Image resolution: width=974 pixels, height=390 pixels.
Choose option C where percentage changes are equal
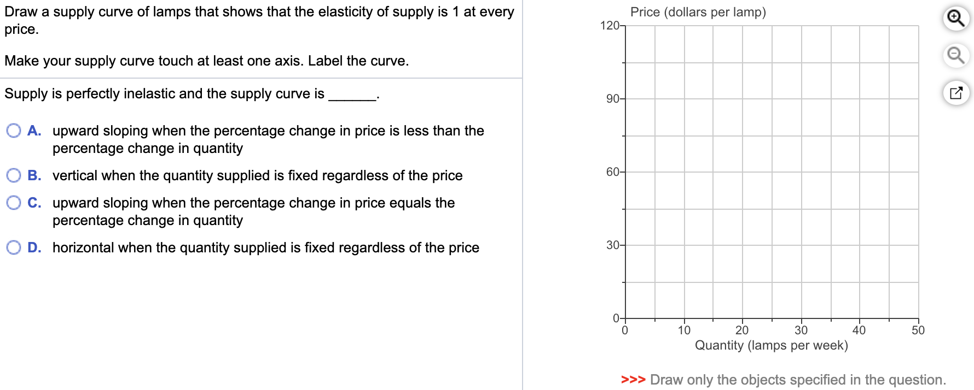click(x=13, y=203)
